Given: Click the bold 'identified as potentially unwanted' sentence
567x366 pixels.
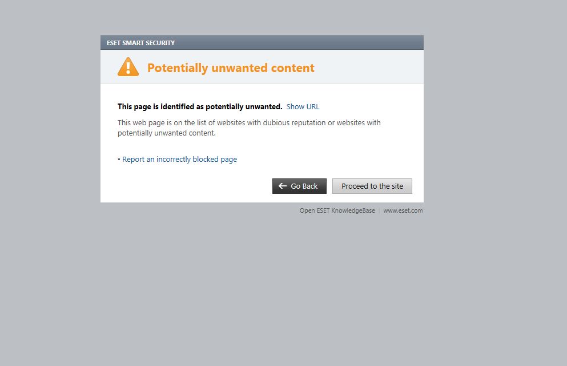Looking at the screenshot, I should point(200,107).
